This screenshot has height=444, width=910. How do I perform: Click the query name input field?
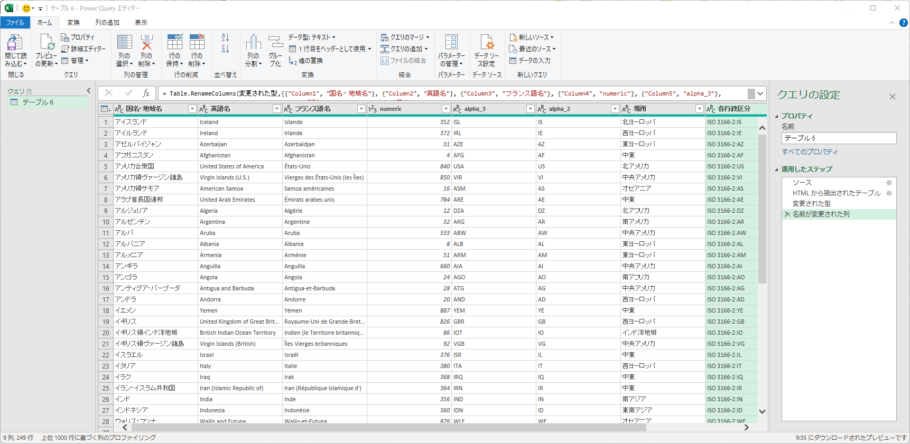tap(839, 138)
